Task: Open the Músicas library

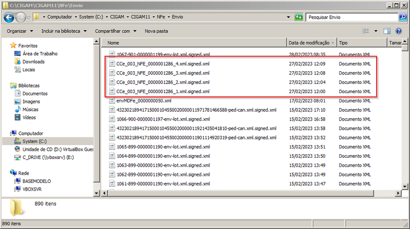Action: (30, 109)
